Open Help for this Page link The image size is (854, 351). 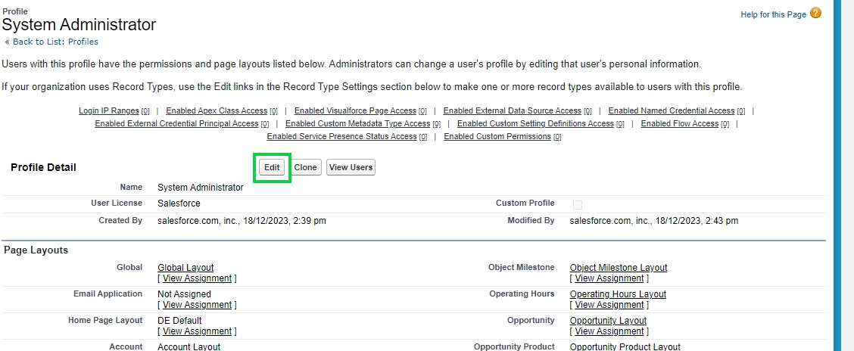(773, 15)
